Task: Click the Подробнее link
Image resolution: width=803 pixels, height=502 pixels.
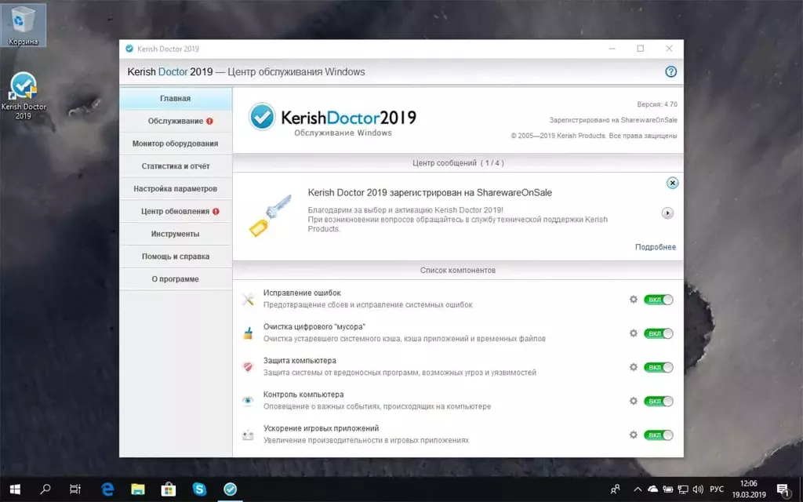Action: click(656, 247)
